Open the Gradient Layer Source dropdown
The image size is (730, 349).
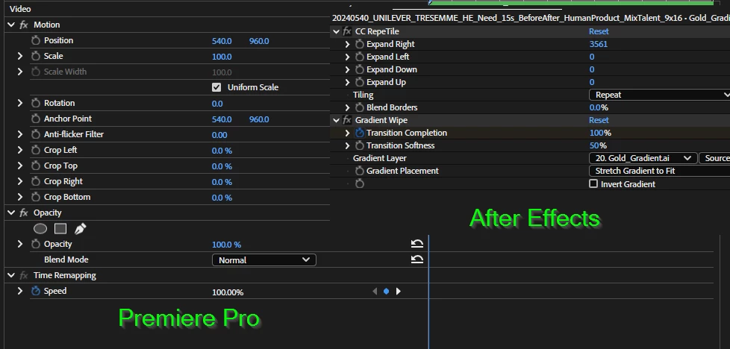point(714,158)
